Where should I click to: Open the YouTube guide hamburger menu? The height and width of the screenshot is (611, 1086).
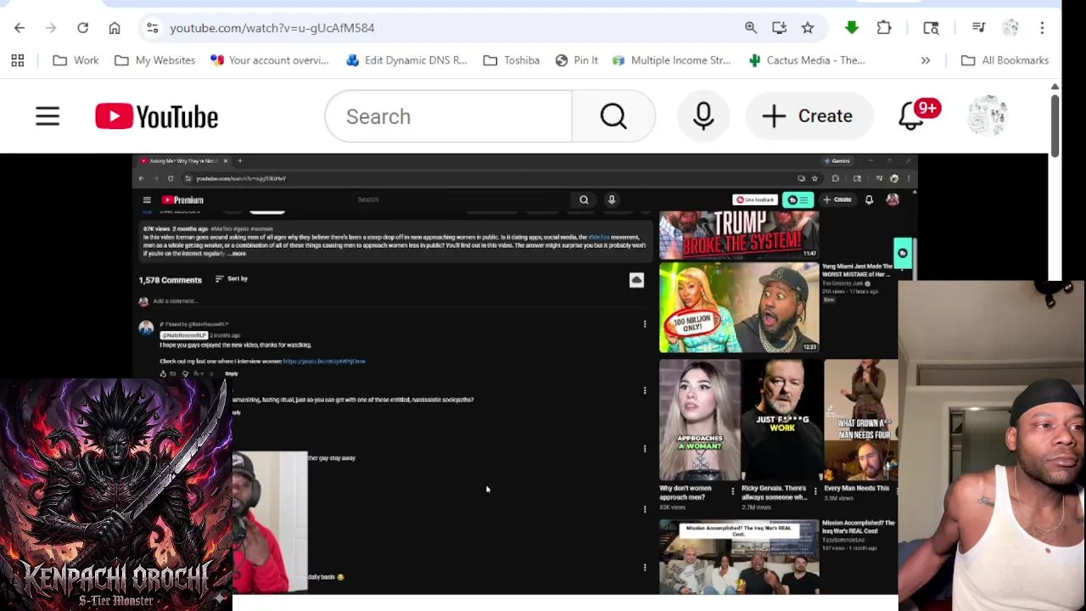[48, 116]
